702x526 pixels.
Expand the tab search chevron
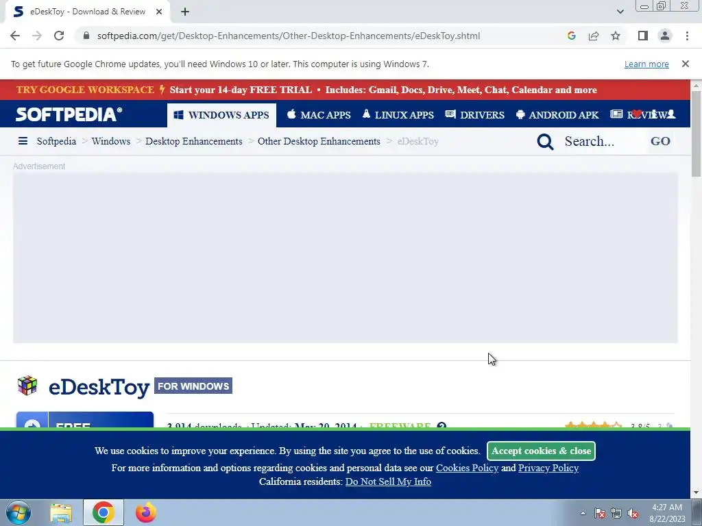620,12
